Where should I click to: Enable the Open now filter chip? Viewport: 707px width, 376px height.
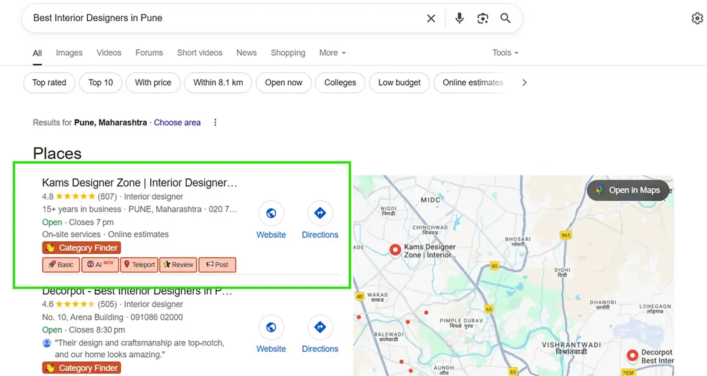click(283, 82)
